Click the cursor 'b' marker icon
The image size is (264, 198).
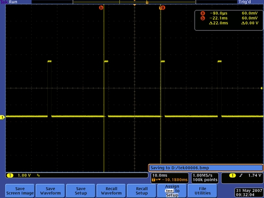point(101,8)
